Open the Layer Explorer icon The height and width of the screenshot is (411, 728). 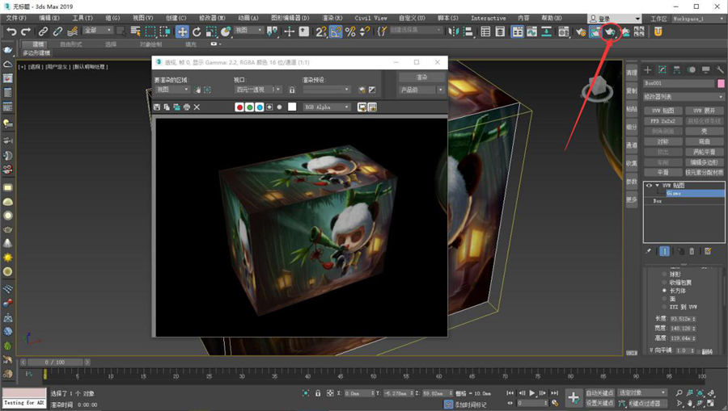coord(501,31)
